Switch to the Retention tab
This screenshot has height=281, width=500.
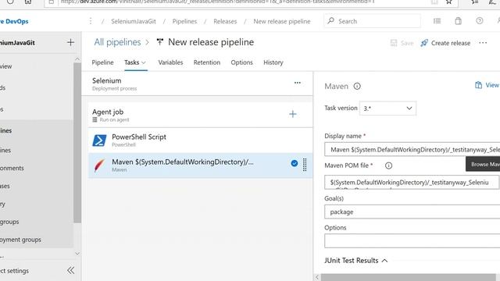click(x=207, y=62)
